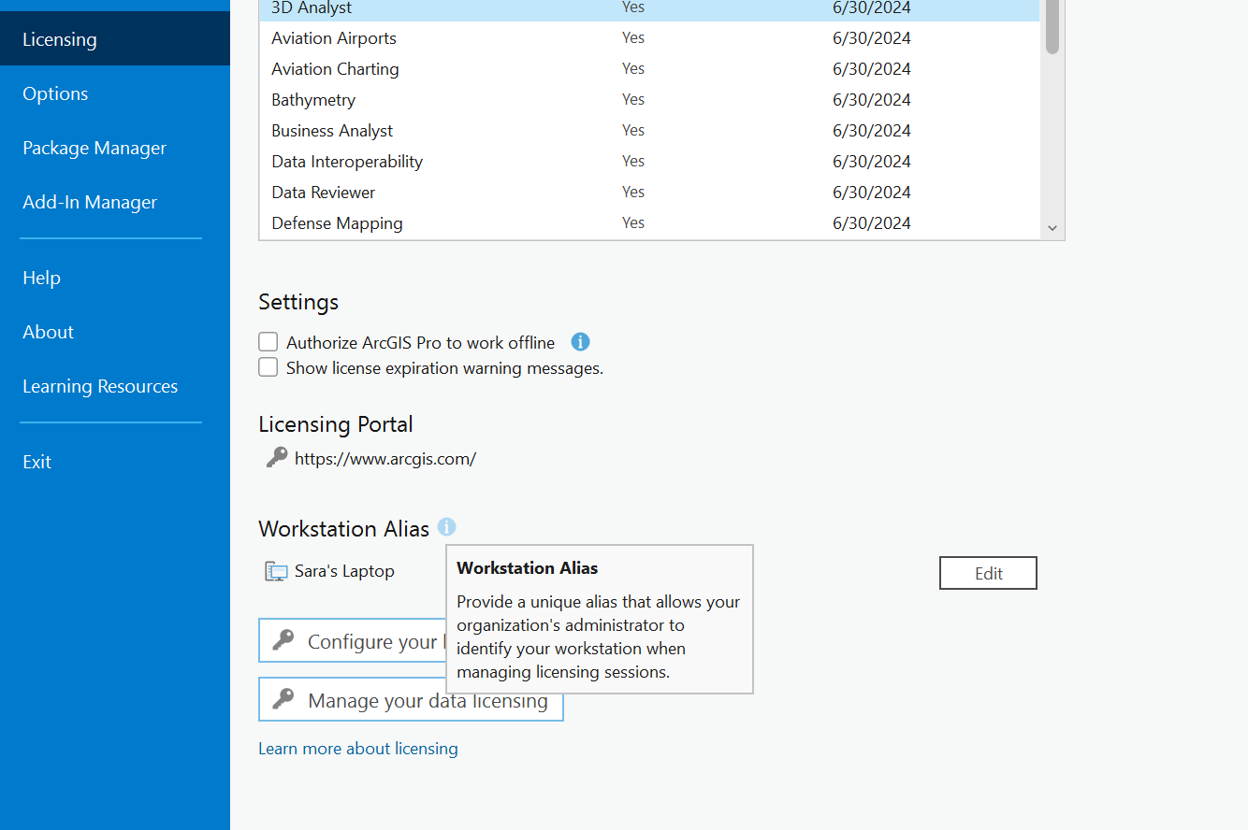The width and height of the screenshot is (1248, 830).
Task: Click the info icon beside Authorize ArcGIS Pro offline
Action: point(580,342)
